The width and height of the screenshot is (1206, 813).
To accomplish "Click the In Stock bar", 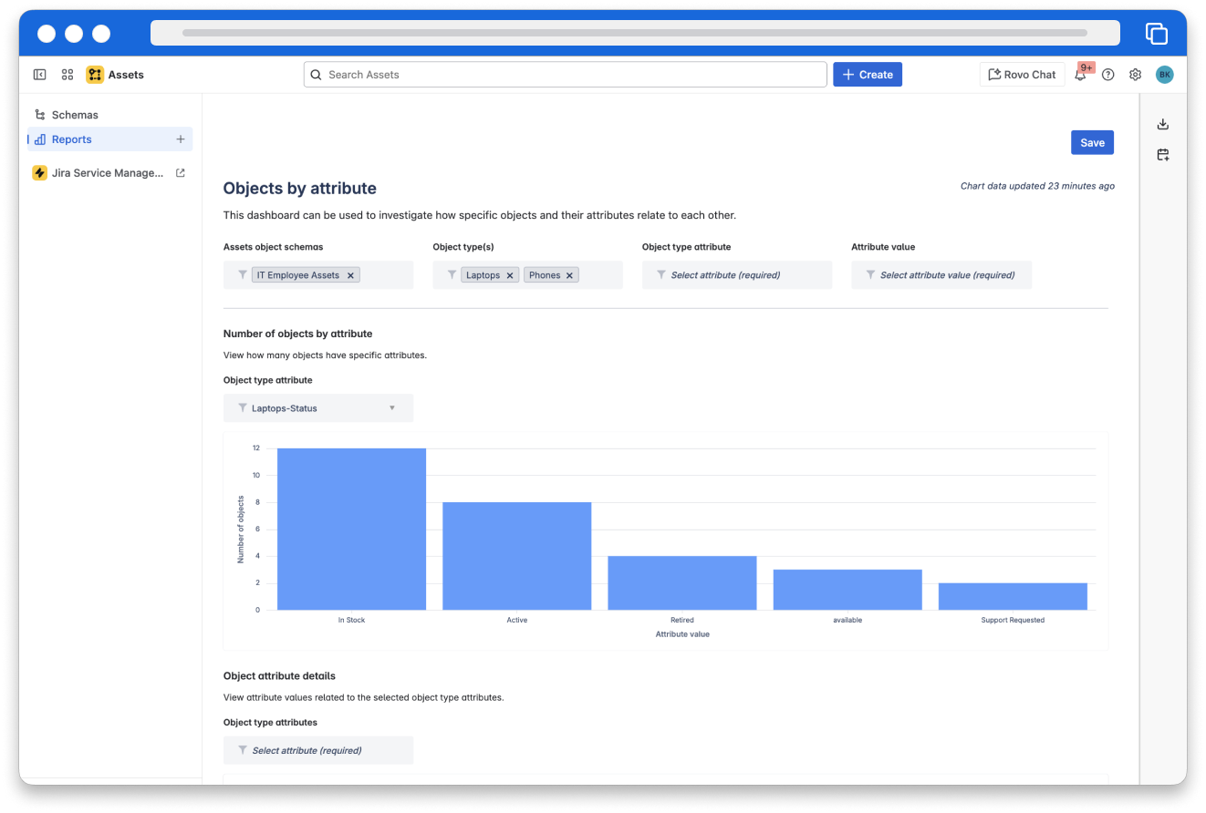I will [x=352, y=529].
